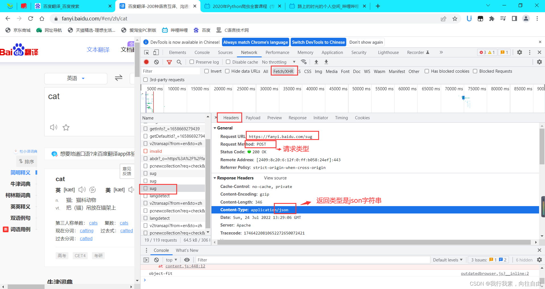Open Chrome tab search chevron
Image resolution: width=545 pixels, height=289 pixels.
[x=488, y=5]
